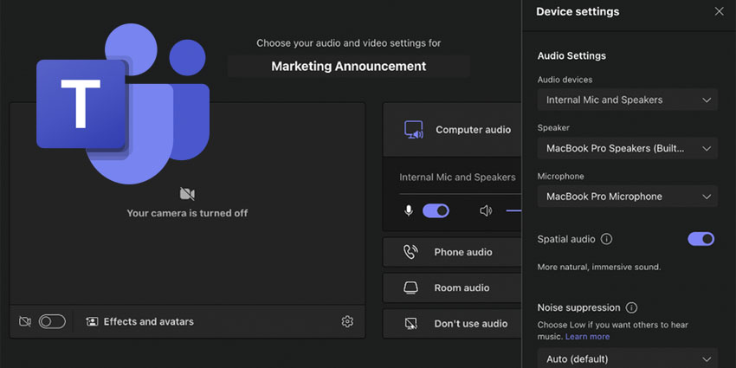Click the Learn more link
Viewport: 736px width, 368px height.
(x=587, y=336)
